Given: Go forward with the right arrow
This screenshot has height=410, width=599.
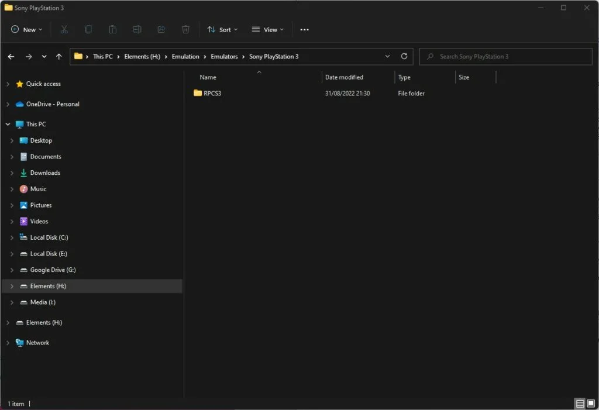Looking at the screenshot, I should [29, 57].
